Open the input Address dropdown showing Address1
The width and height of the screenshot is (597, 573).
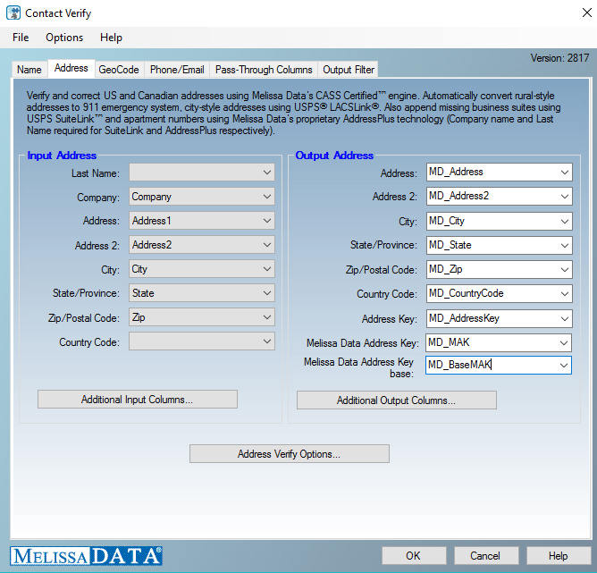tap(202, 221)
